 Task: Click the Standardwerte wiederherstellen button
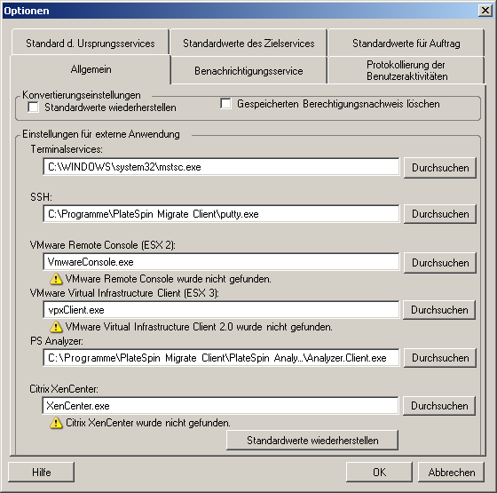click(x=312, y=441)
